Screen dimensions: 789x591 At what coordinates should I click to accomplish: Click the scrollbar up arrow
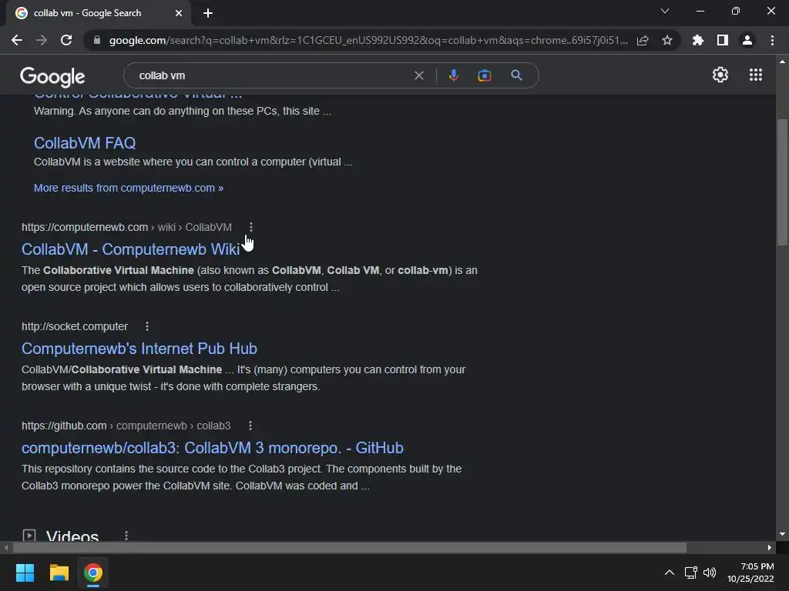coord(782,62)
